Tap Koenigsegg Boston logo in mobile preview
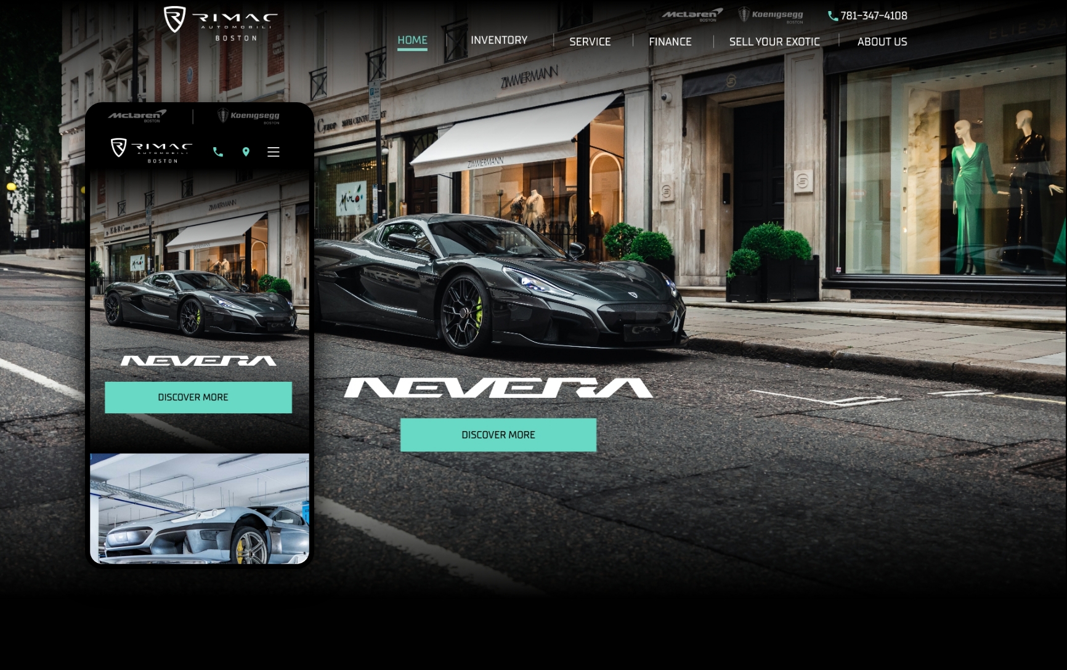Screen dimensions: 1067x670 (248, 116)
